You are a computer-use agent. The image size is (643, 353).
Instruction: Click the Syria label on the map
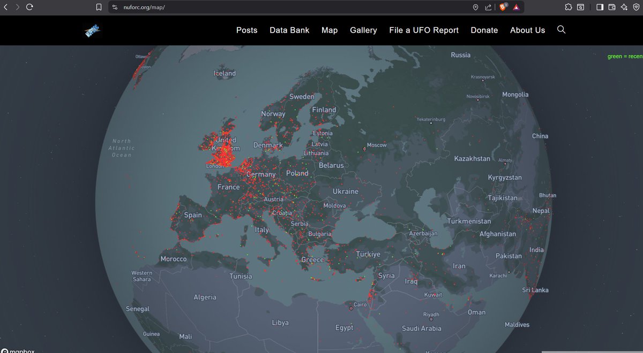pos(386,276)
